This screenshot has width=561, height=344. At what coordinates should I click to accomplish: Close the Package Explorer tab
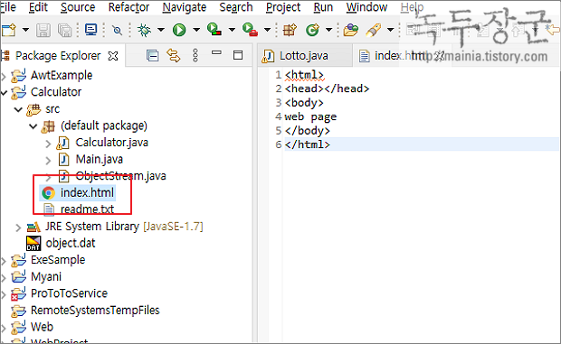113,56
